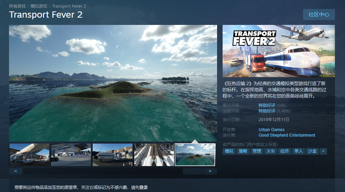Click the 登录 login link
Viewport: 345px width, 192px height.
click(144, 188)
